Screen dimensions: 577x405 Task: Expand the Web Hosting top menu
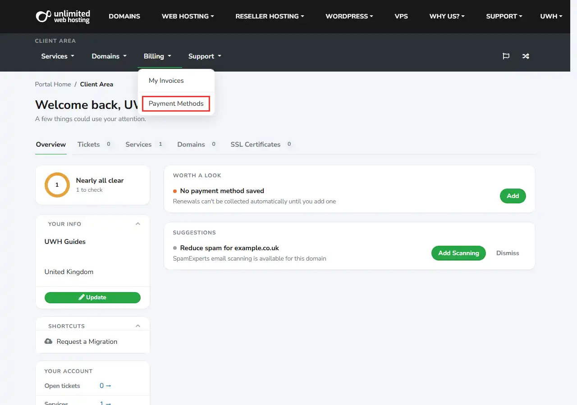[x=188, y=16]
